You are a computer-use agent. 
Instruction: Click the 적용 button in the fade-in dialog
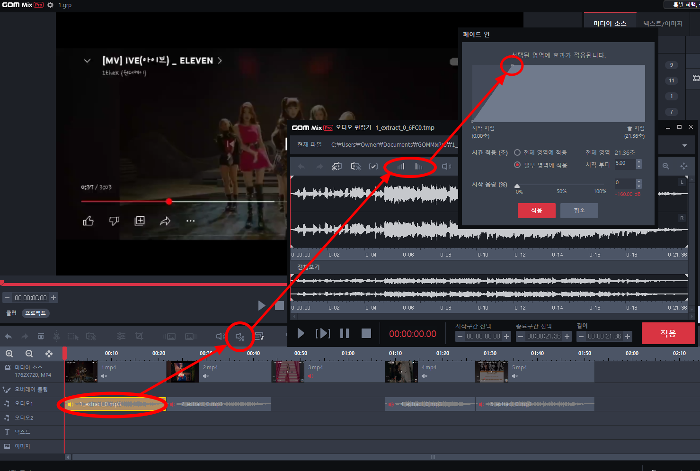tap(536, 210)
